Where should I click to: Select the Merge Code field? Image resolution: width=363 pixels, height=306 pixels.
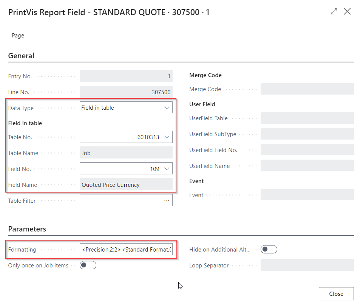pos(307,89)
